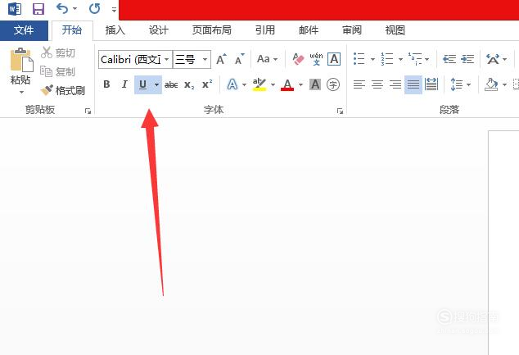Open the 视图 (View) tab
The height and width of the screenshot is (355, 519).
coord(395,30)
